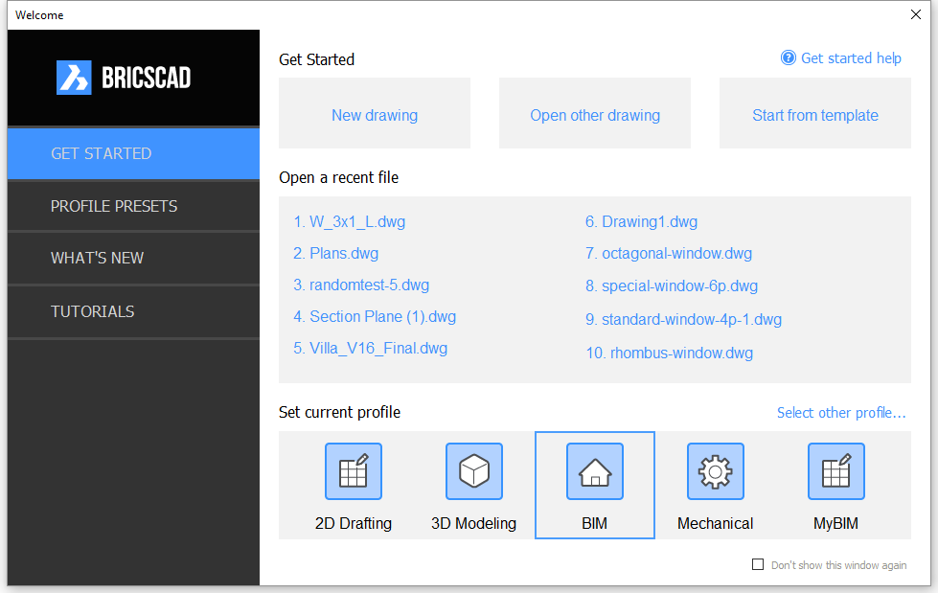
Task: Select the 2D Drafting profile icon
Action: [x=353, y=471]
